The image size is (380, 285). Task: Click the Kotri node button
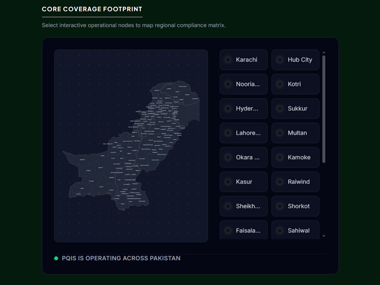pyautogui.click(x=295, y=84)
